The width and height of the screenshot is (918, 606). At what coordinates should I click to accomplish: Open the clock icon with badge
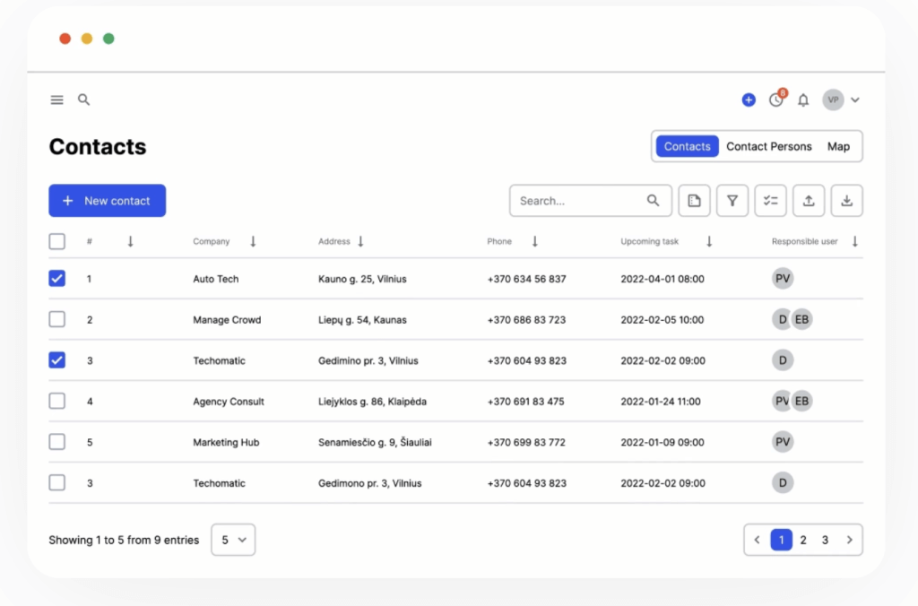coord(776,100)
